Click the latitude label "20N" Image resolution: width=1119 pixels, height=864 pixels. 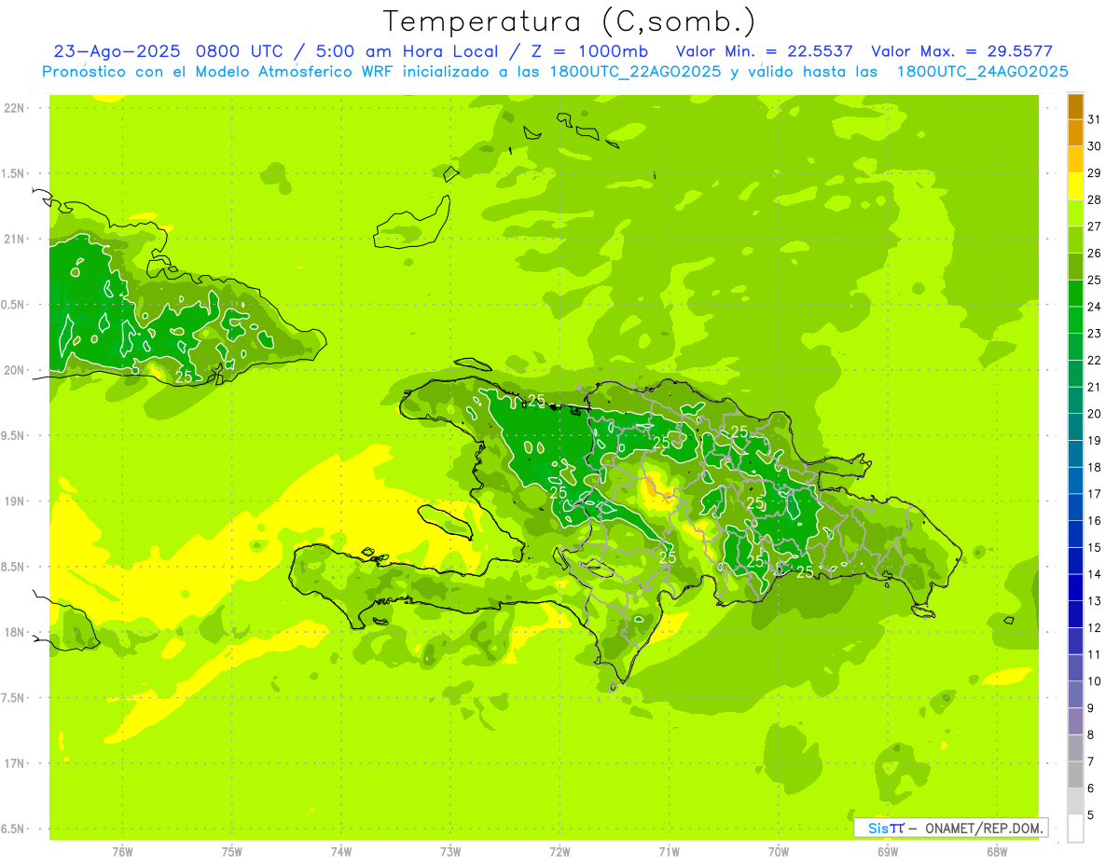coord(16,370)
